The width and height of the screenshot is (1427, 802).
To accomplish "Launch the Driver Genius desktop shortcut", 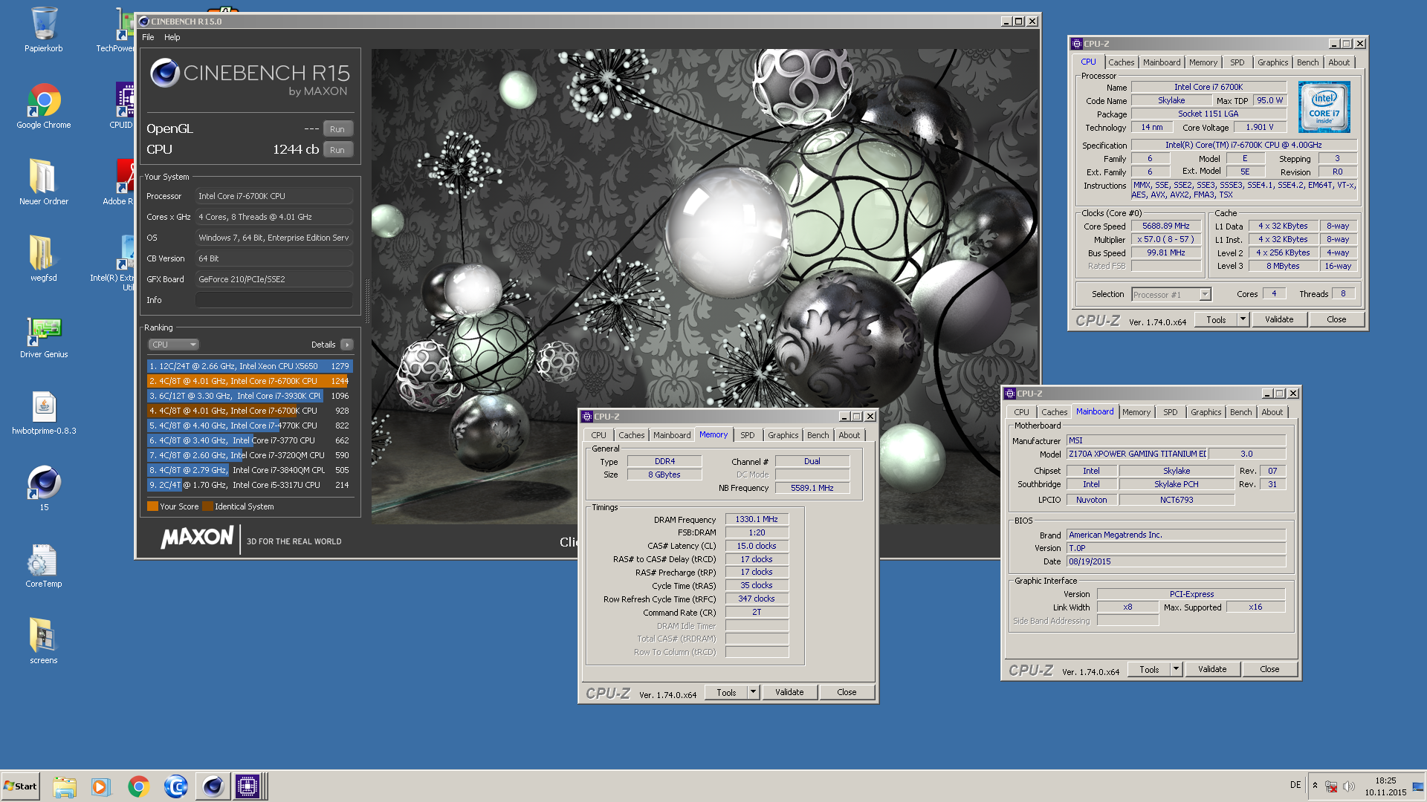I will coord(44,336).
